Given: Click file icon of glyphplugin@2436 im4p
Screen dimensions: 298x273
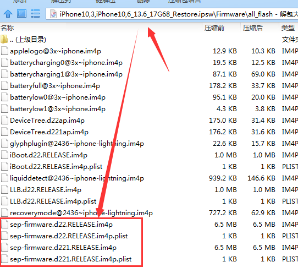Looking at the screenshot, I should (x=4, y=144).
